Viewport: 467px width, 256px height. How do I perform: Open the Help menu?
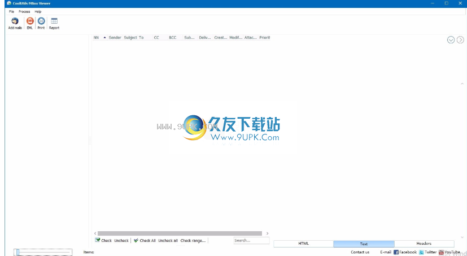(38, 12)
